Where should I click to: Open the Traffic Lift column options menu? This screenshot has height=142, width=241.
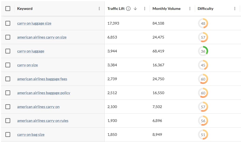click(145, 9)
